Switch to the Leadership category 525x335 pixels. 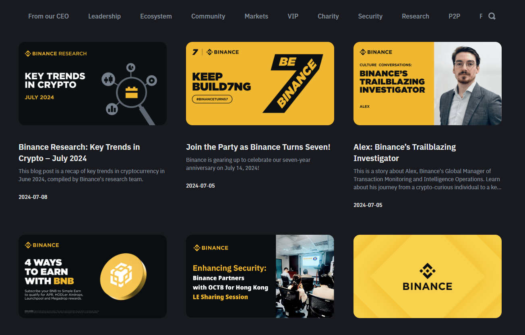point(104,16)
